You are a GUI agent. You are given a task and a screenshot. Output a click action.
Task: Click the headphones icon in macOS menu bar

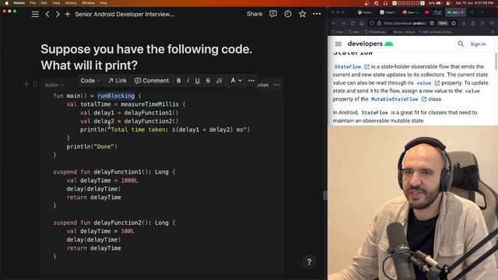pos(385,3)
